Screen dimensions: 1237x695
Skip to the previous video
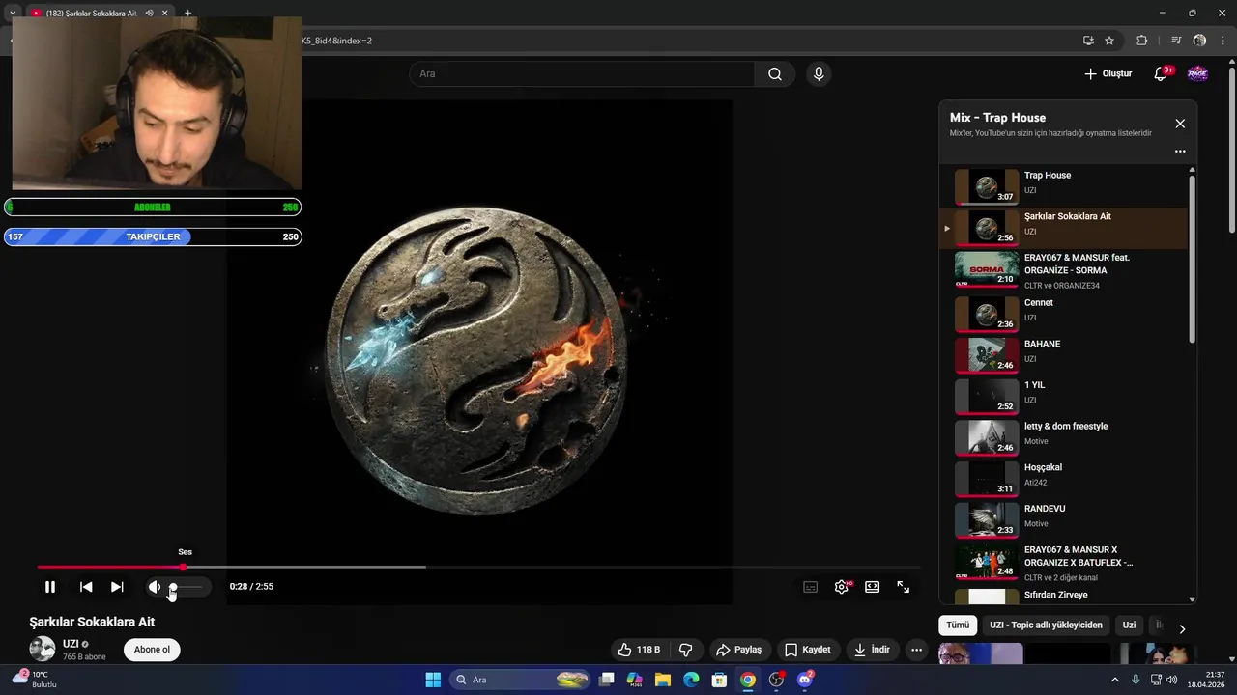(86, 587)
